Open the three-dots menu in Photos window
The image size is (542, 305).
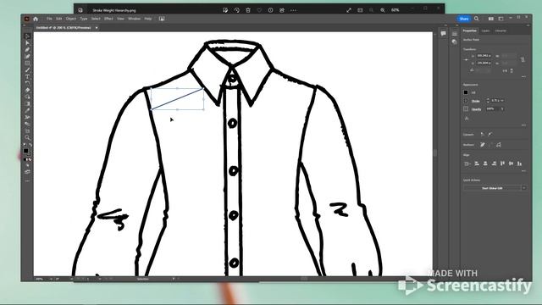293,10
